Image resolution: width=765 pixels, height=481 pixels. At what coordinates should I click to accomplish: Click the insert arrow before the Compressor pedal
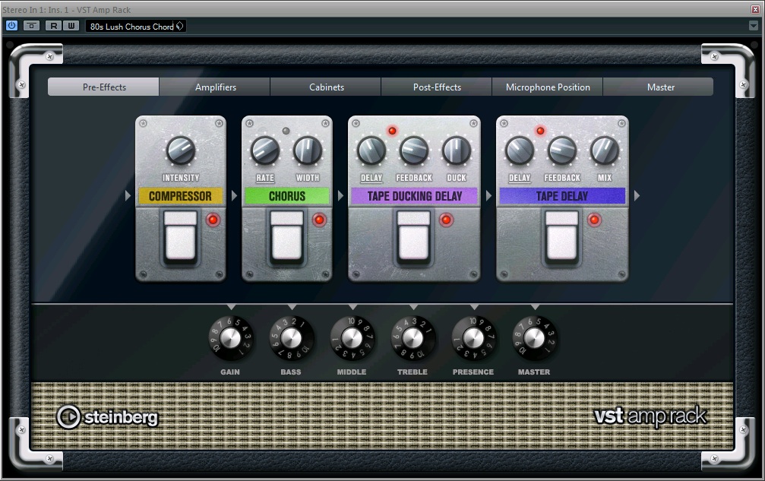click(128, 195)
